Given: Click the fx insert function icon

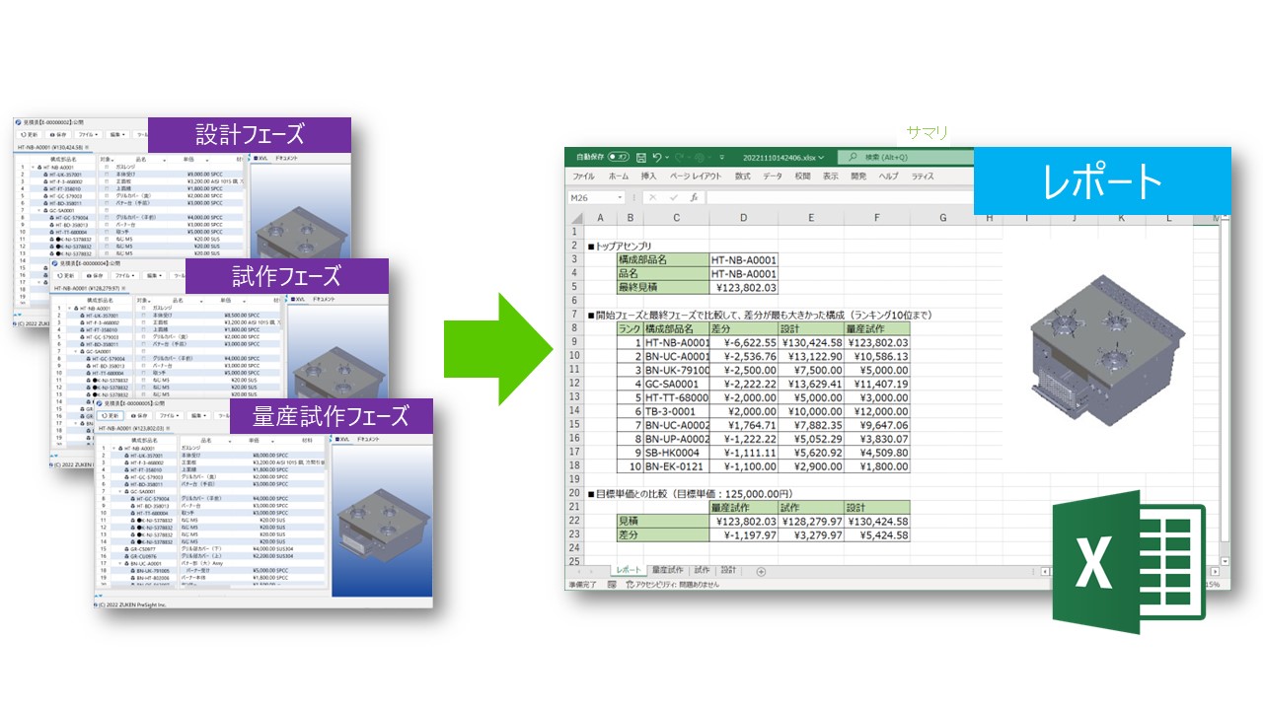Looking at the screenshot, I should (x=695, y=197).
